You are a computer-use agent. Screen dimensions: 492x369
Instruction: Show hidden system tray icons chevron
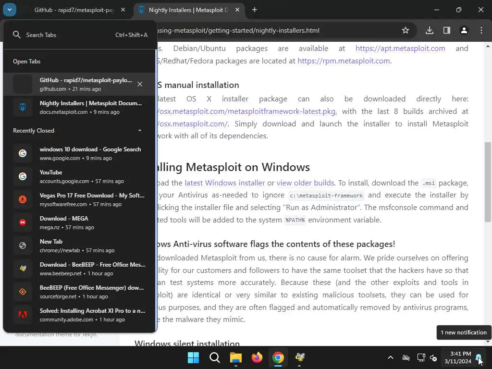coord(391,357)
